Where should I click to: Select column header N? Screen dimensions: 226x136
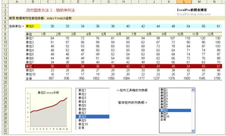[x=214, y=2]
